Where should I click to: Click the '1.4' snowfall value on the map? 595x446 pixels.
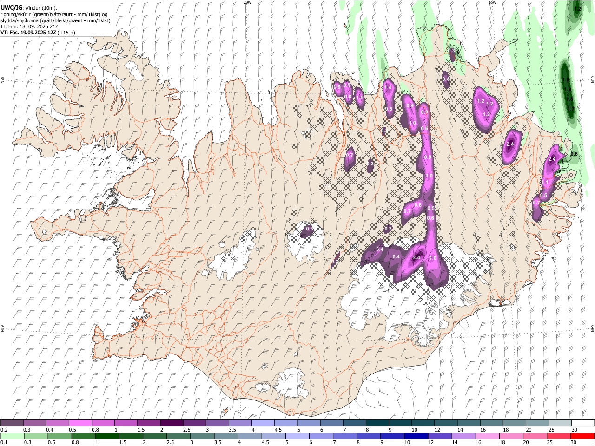(x=387, y=87)
